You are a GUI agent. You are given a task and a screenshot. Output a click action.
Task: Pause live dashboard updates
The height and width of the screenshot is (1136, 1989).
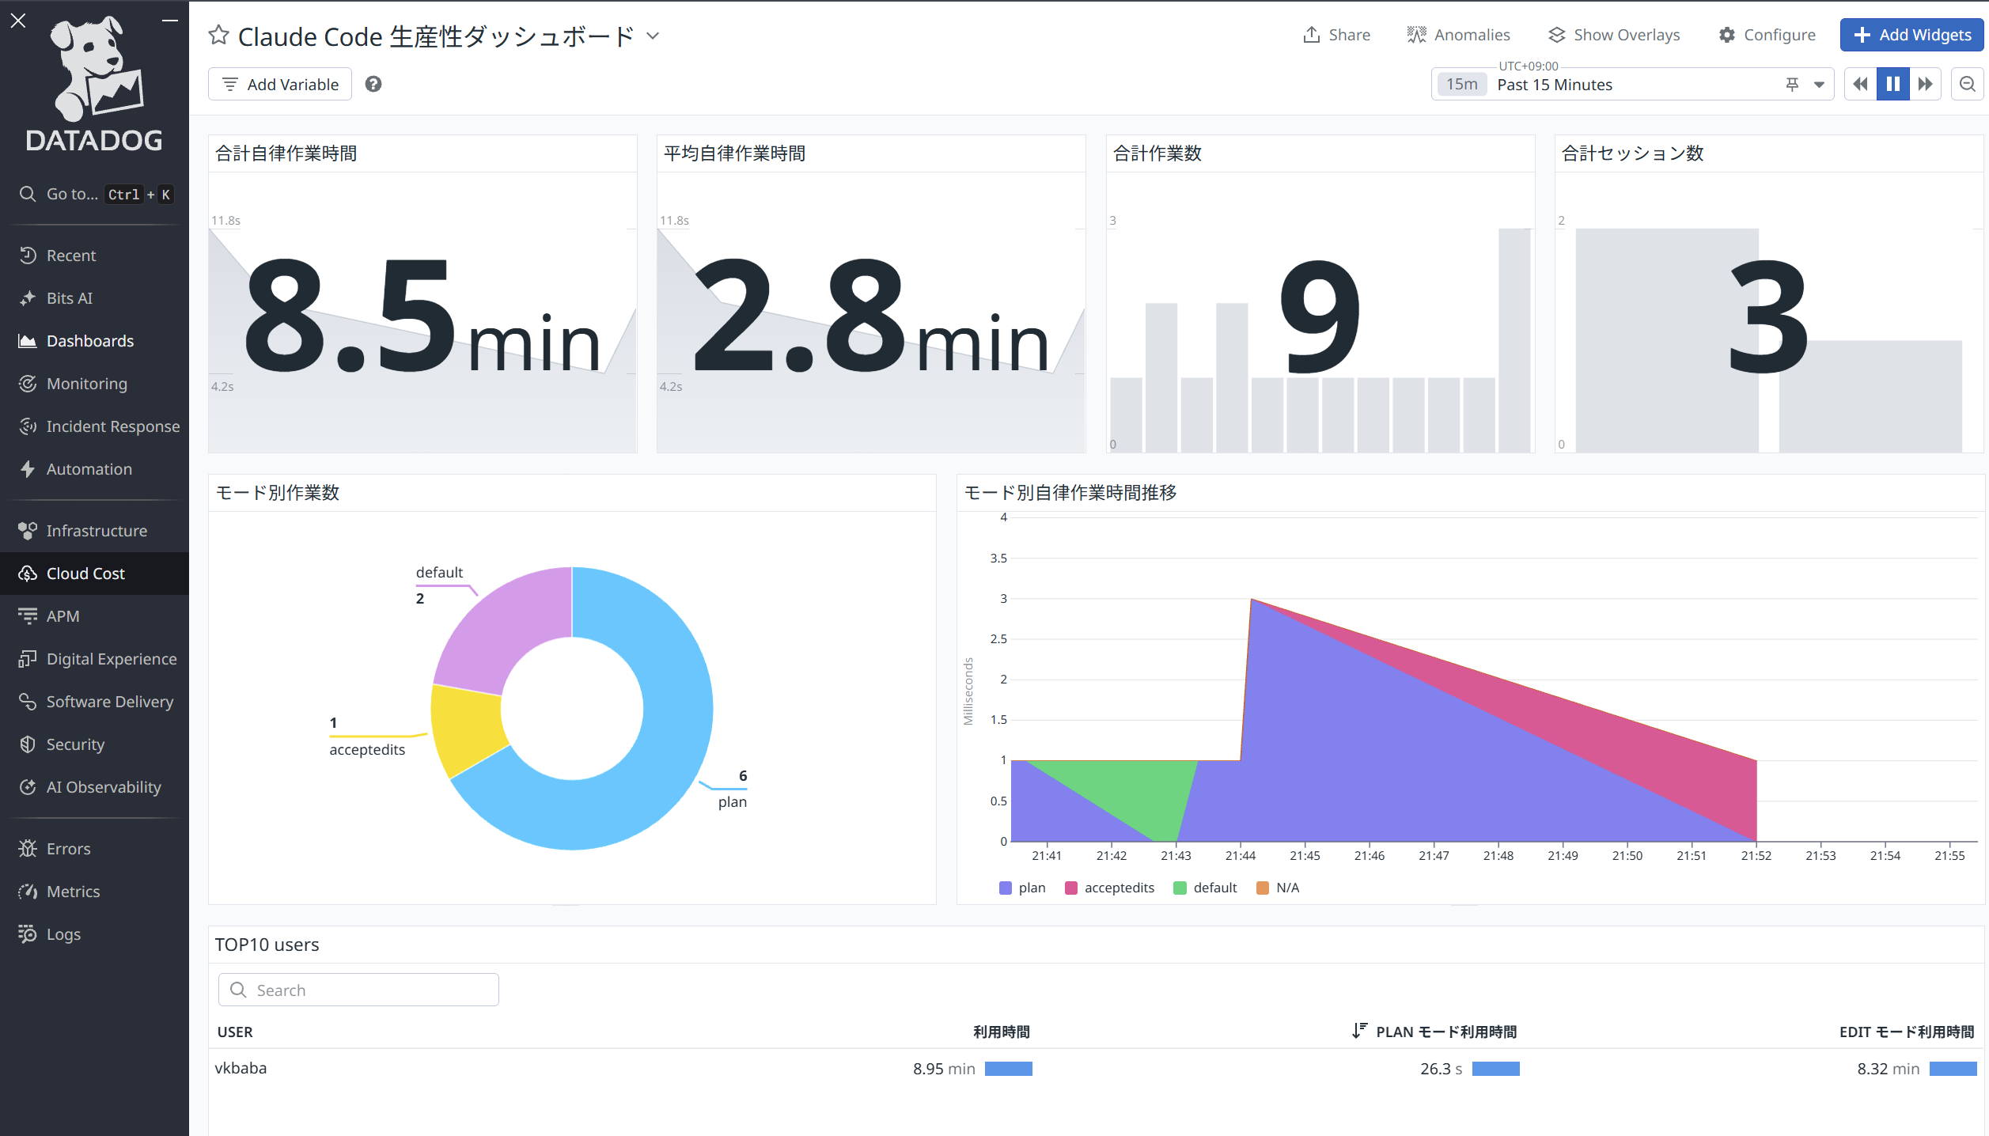[1892, 84]
